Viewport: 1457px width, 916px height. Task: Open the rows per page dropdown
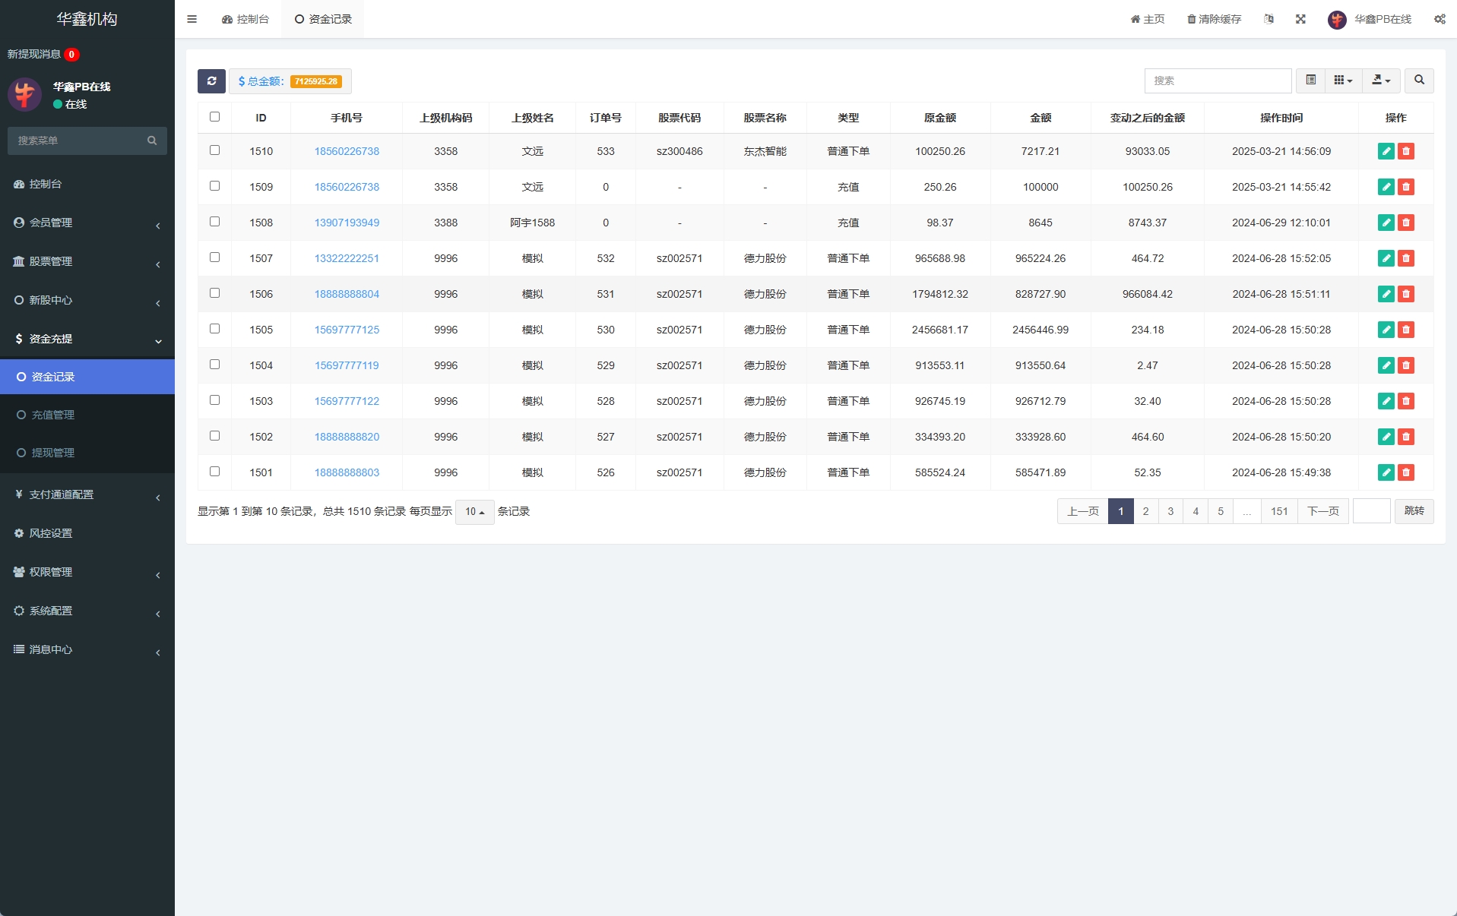pyautogui.click(x=474, y=512)
